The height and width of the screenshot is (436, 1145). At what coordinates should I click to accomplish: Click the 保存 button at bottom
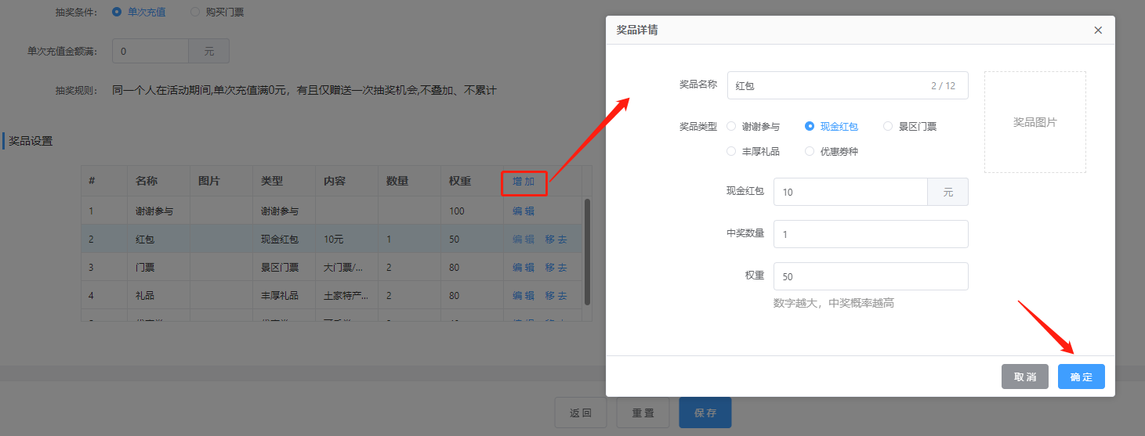pos(705,413)
